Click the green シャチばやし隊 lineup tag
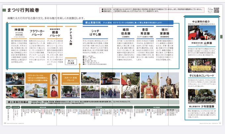 click(x=16, y=107)
